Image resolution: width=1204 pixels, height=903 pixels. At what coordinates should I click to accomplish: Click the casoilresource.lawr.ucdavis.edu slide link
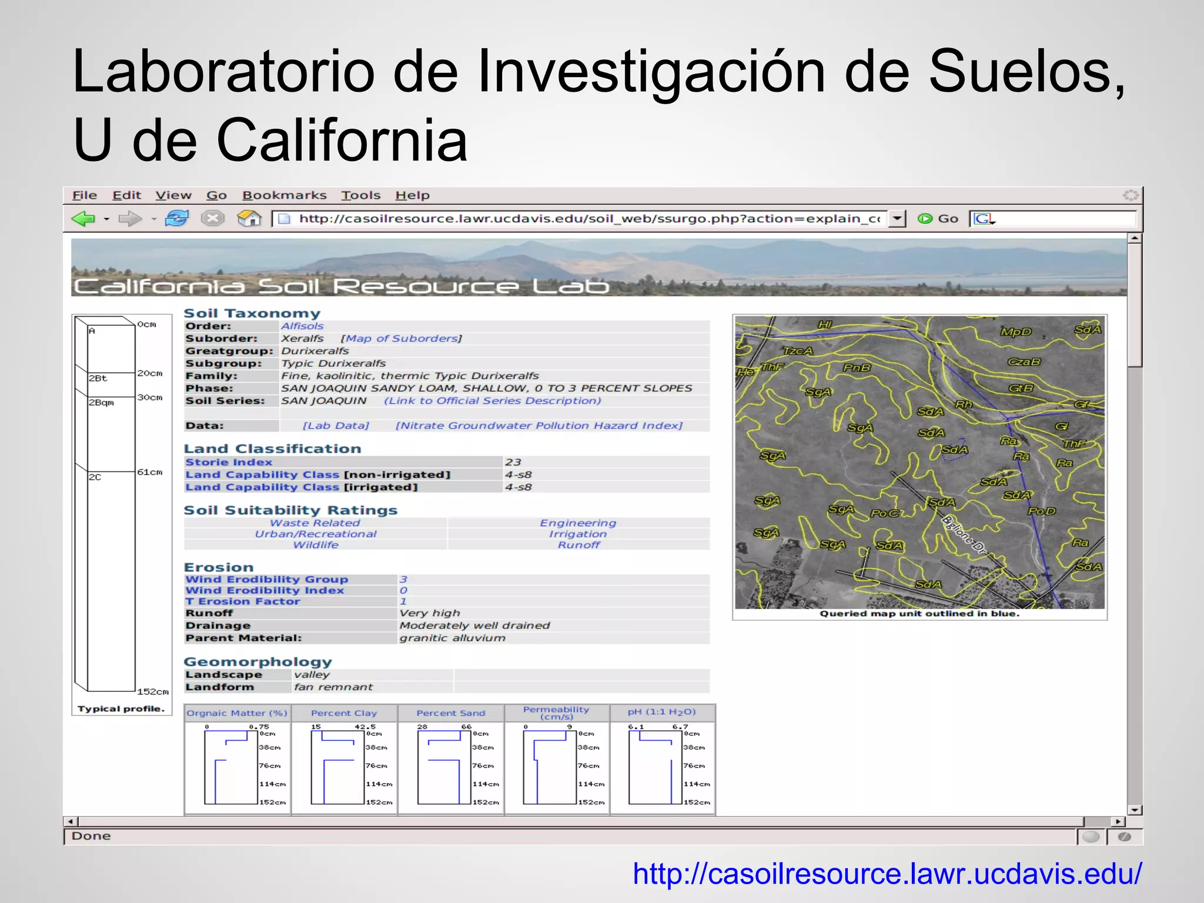[887, 873]
